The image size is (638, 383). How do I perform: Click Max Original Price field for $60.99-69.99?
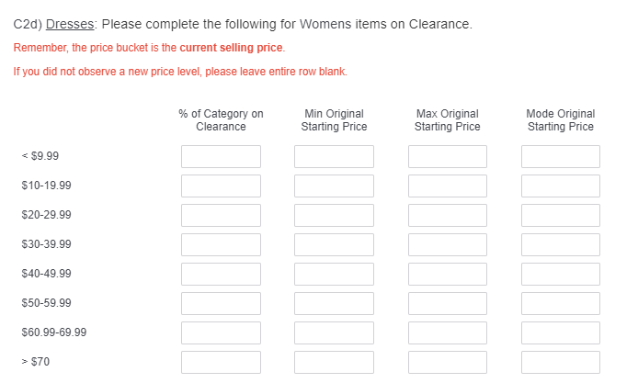coord(447,332)
